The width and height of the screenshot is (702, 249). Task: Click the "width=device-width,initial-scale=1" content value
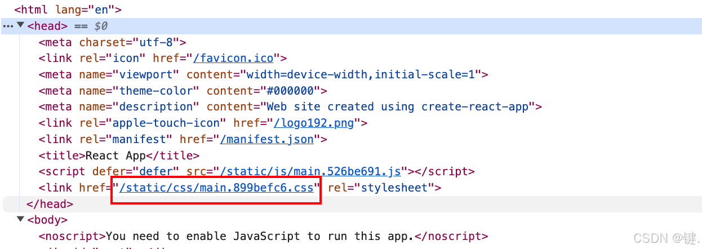coord(361,74)
